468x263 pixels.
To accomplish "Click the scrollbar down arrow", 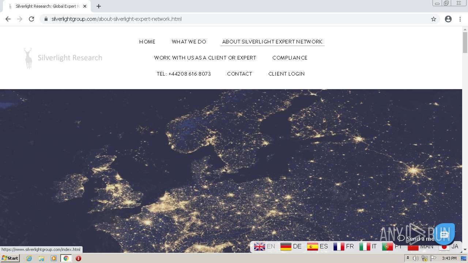I will coord(465,249).
